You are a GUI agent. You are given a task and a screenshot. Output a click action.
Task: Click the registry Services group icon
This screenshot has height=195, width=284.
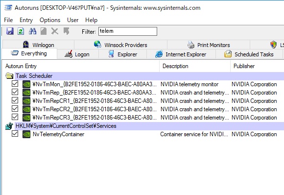[x=9, y=126]
